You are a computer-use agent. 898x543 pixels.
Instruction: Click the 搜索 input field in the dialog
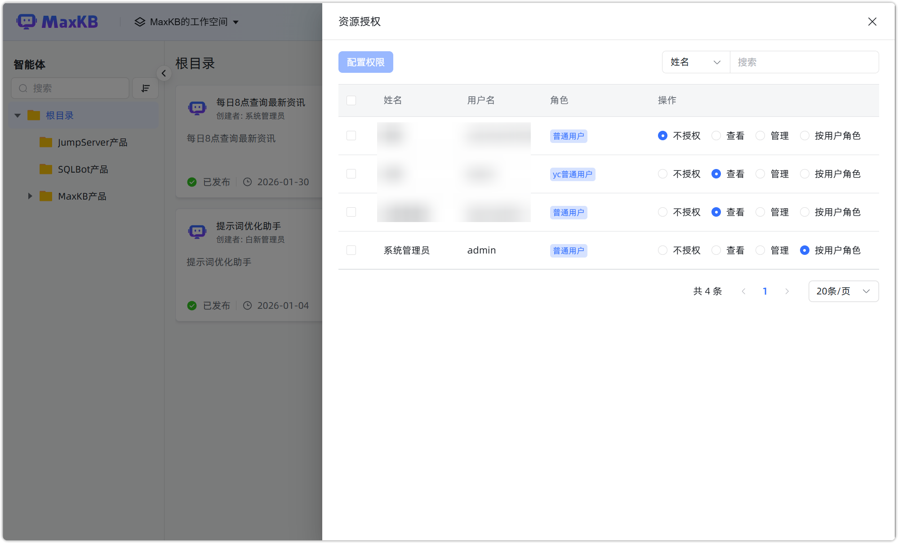(804, 62)
